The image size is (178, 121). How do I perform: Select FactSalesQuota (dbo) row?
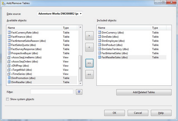42,45
